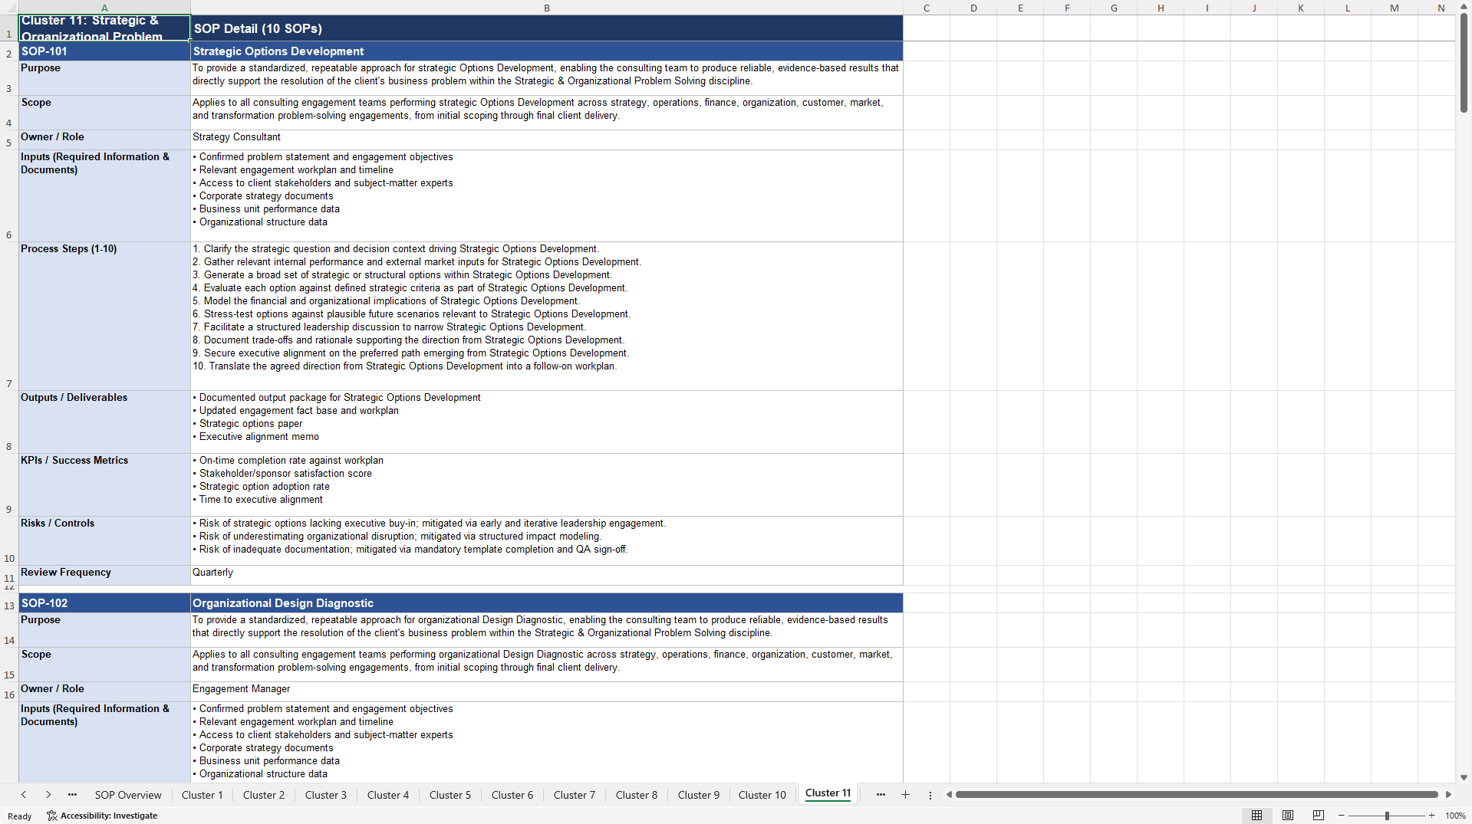
Task: Switch to Normal view icon
Action: [x=1256, y=816]
